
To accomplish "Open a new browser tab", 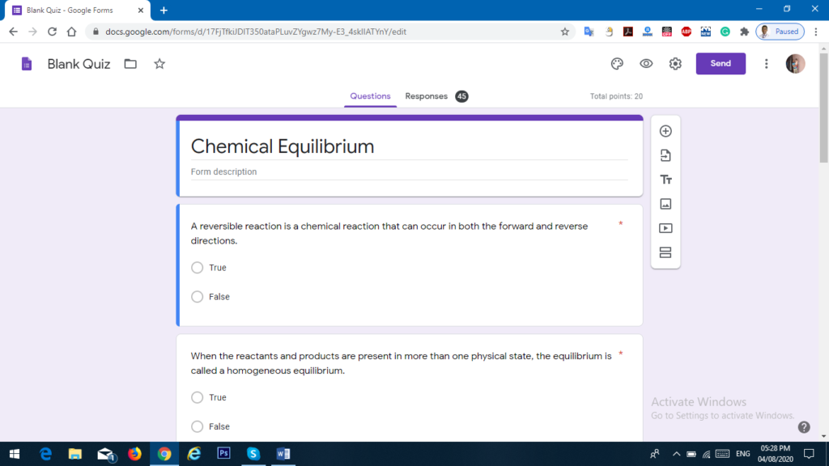I will point(164,10).
